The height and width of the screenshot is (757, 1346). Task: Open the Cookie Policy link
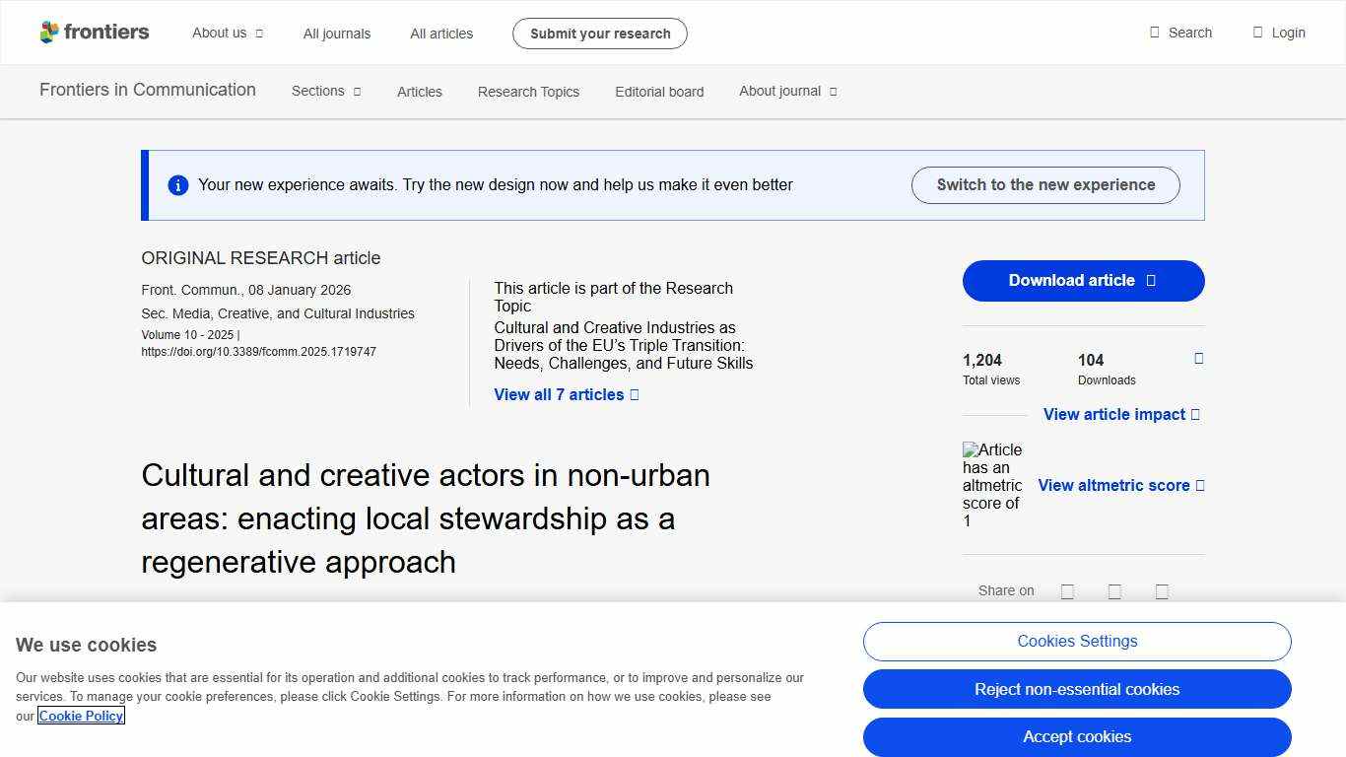[81, 716]
